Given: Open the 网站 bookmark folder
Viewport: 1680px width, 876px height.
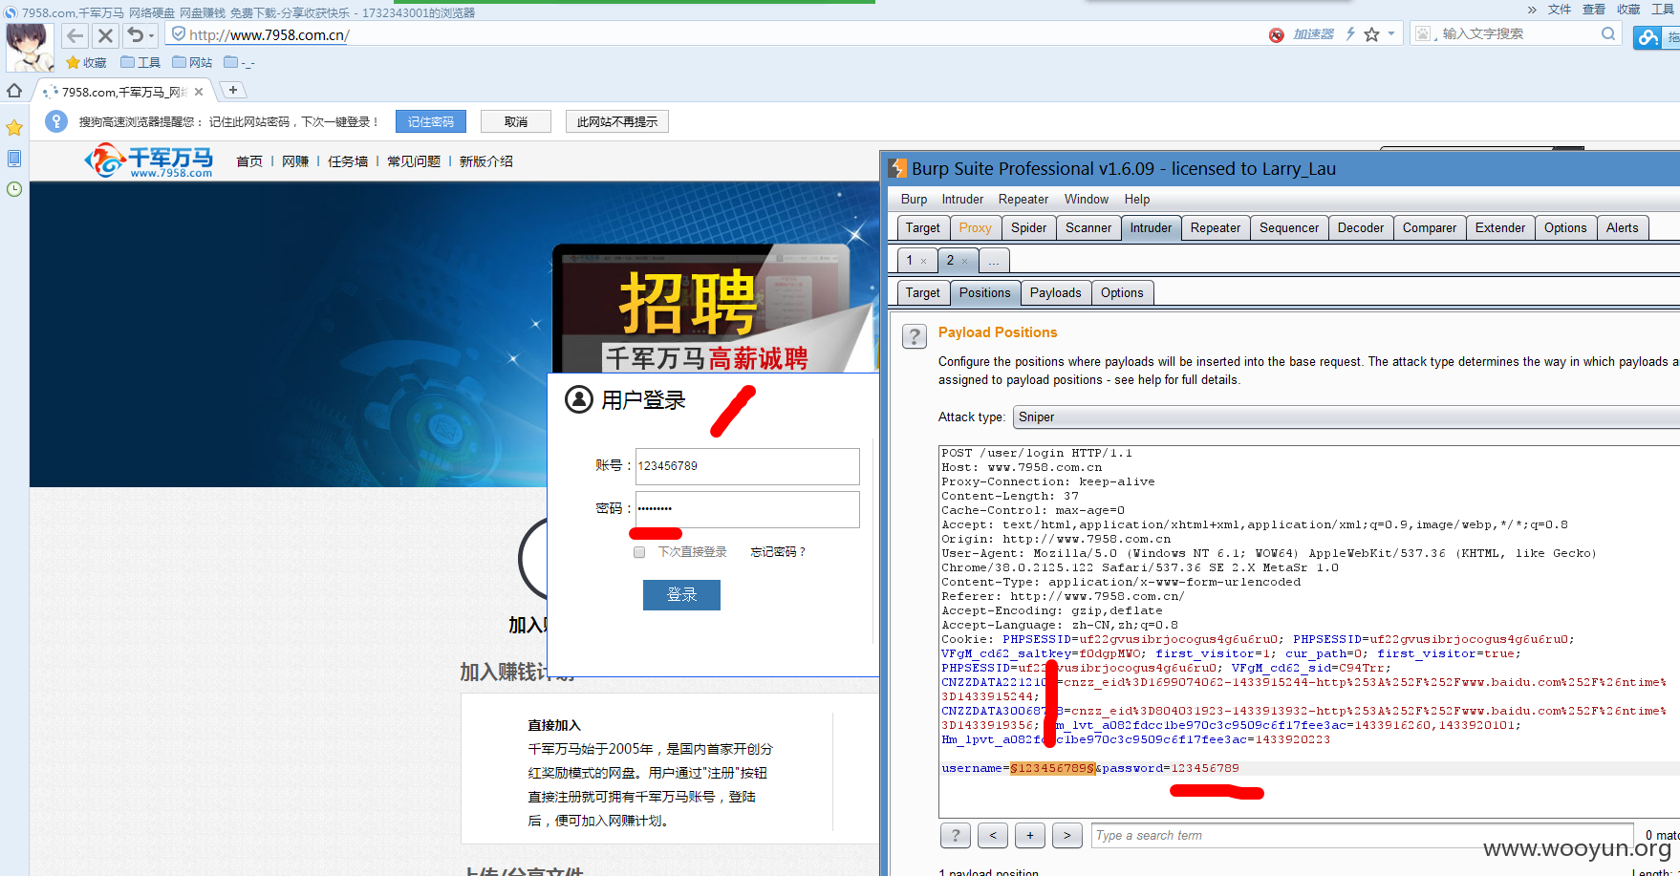Looking at the screenshot, I should (192, 62).
